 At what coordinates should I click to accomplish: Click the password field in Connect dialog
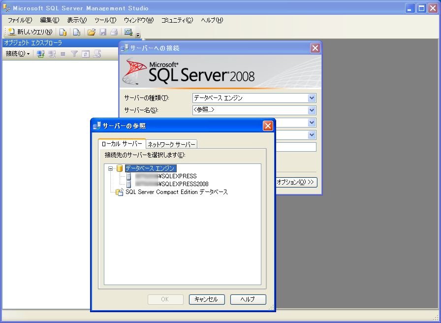pos(296,147)
